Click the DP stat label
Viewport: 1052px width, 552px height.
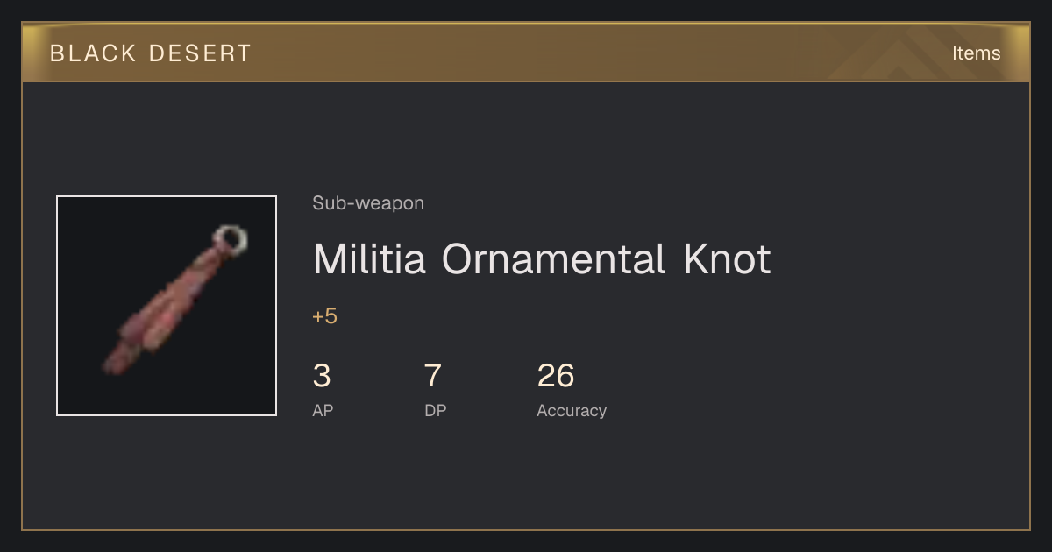(435, 410)
